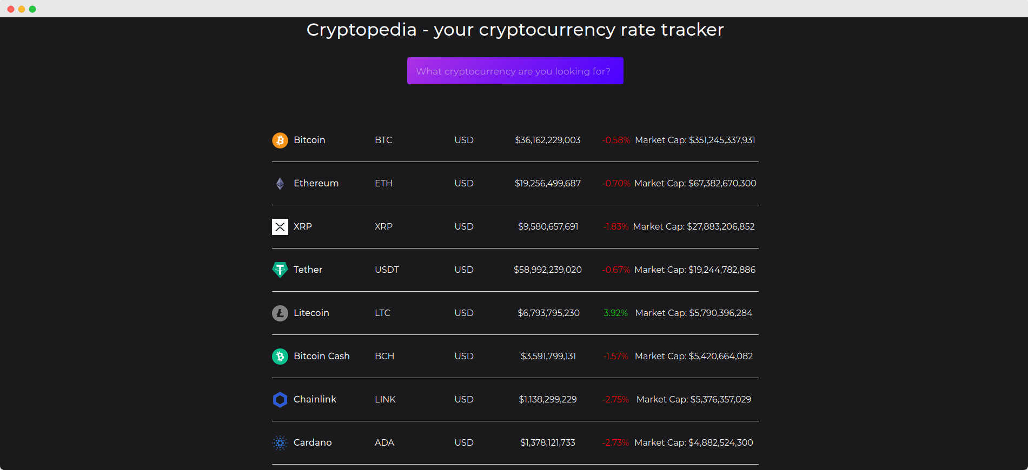
Task: Click the ETH ticker symbol
Action: [383, 183]
